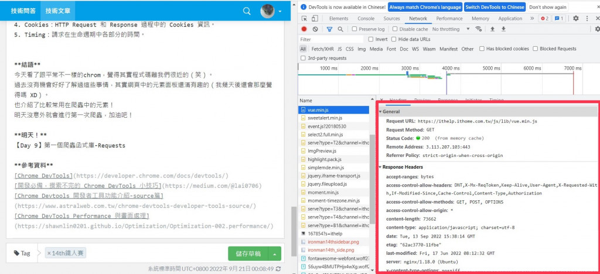Click Always match Chrome's language button
600x274 pixels.
click(425, 7)
